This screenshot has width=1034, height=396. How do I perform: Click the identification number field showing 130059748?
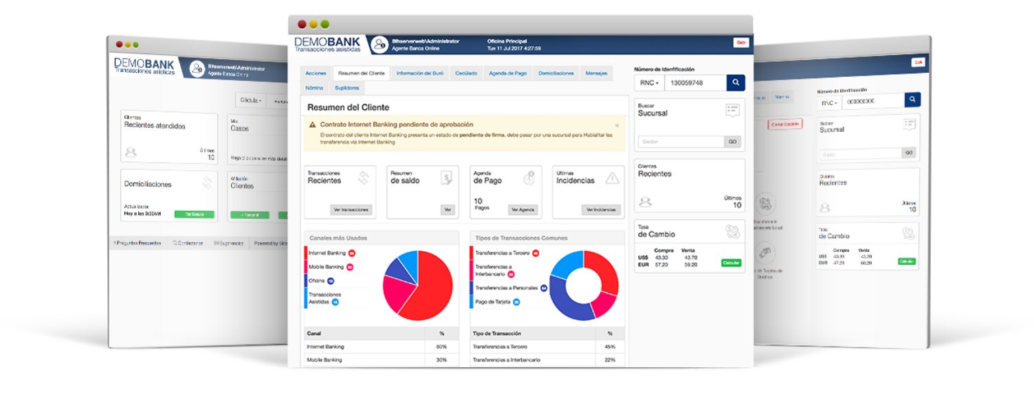pos(696,83)
